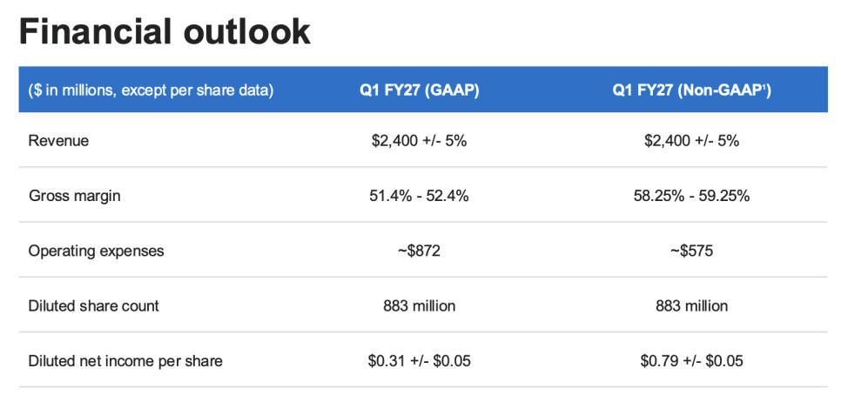Click the Gross margin row label
Viewport: 841px width, 402px height.
[x=74, y=196]
